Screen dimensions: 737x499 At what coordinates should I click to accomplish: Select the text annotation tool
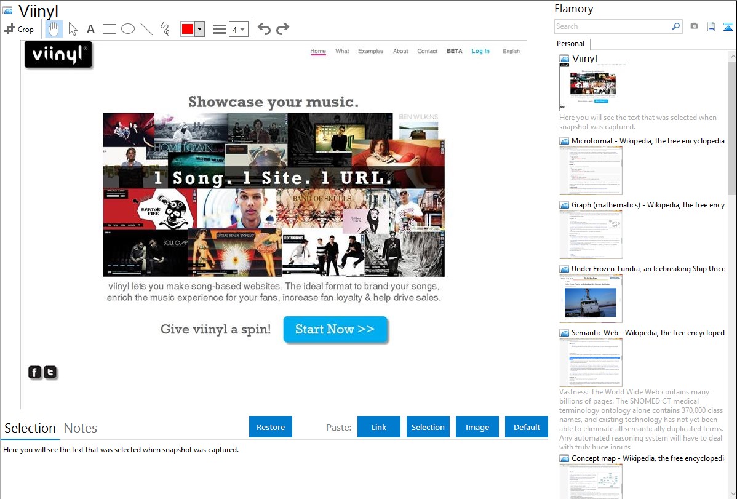click(x=90, y=29)
